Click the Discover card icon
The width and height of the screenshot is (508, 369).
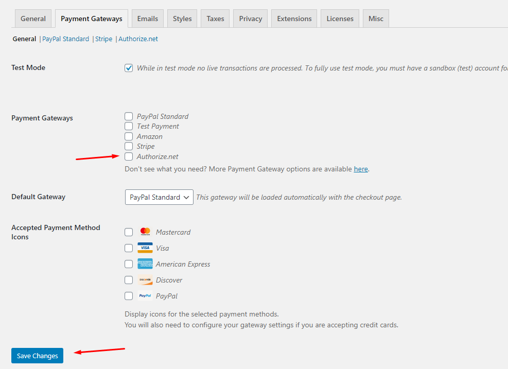145,280
